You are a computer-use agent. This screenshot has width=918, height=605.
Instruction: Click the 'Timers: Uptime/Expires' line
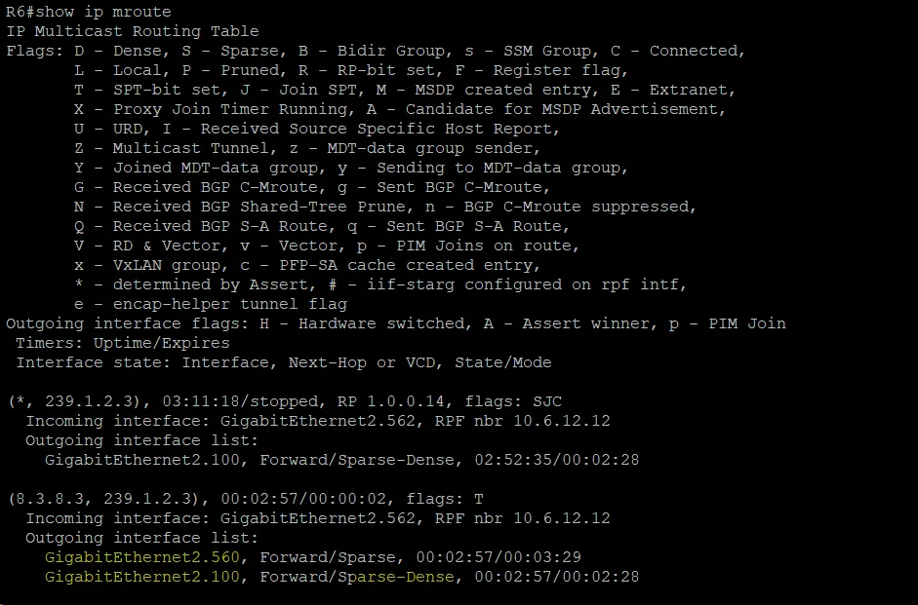click(x=123, y=343)
